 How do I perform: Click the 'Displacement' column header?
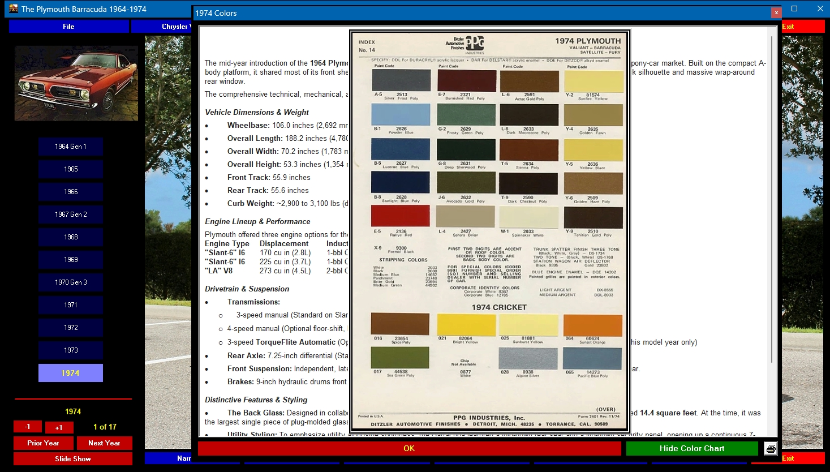[x=284, y=243]
